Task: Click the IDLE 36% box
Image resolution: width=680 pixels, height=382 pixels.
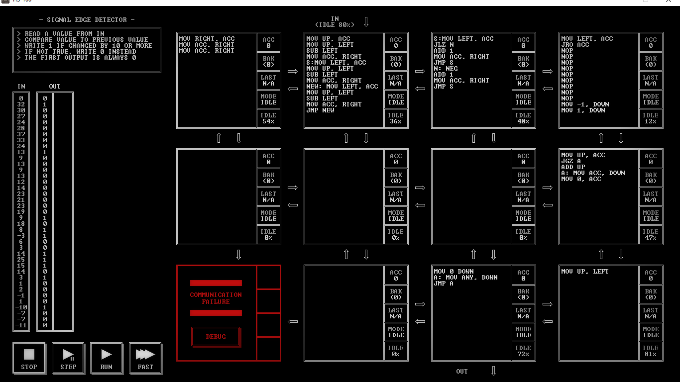Action: 396,118
